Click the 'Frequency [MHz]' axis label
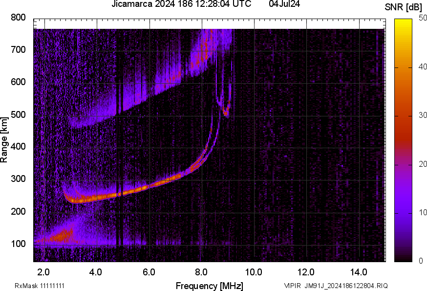Viewport: 427px width, 291px height. tap(210, 286)
